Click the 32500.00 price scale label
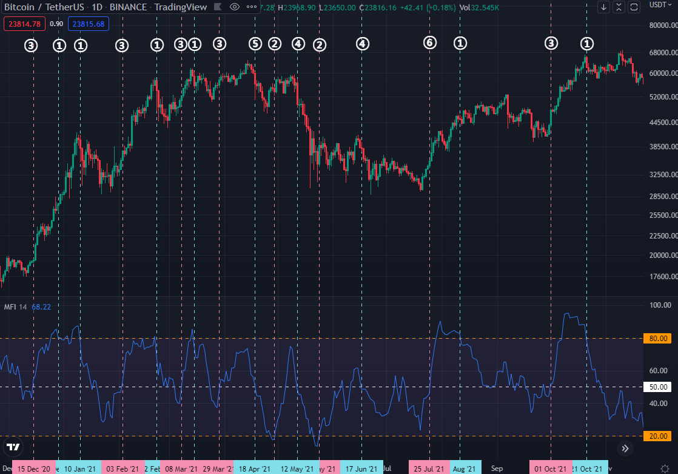The image size is (678, 474). (663, 175)
